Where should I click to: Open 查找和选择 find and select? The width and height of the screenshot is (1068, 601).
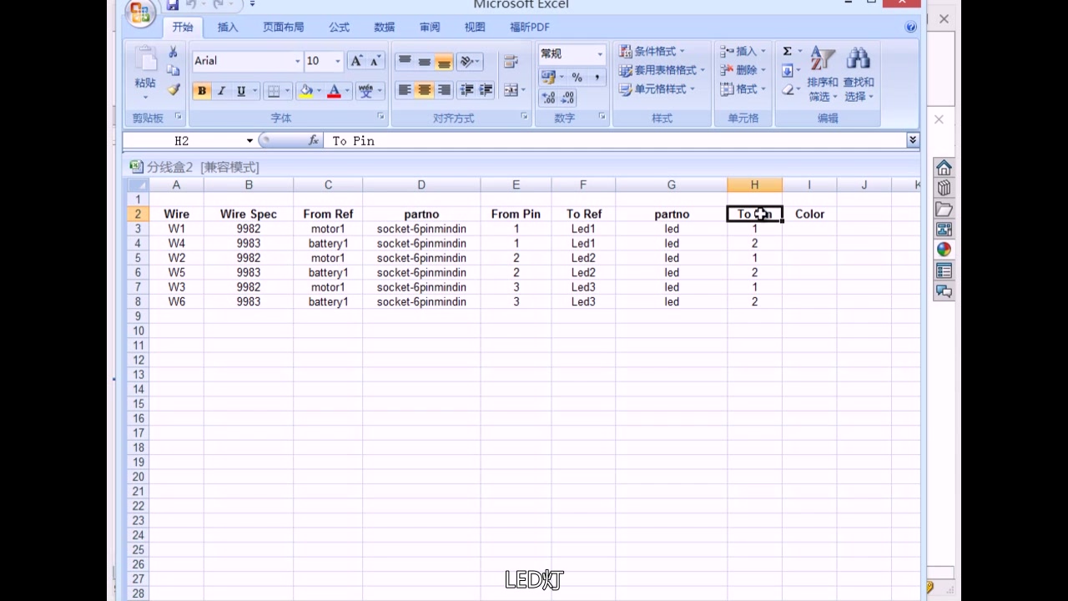(859, 74)
